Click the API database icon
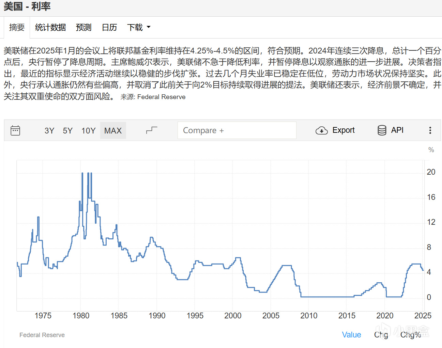 pyautogui.click(x=382, y=130)
